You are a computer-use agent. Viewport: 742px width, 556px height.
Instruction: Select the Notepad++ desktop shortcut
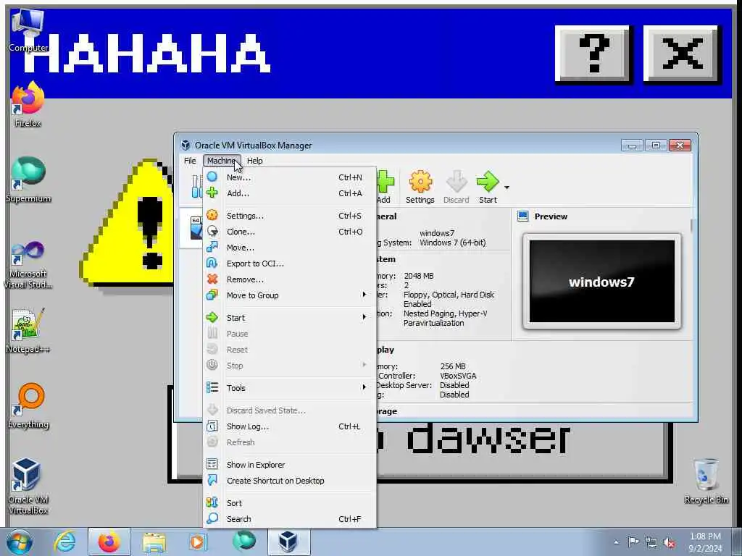coord(28,330)
